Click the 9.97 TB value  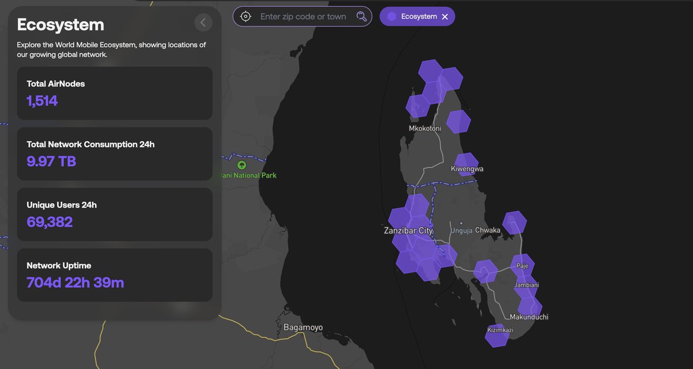point(51,161)
